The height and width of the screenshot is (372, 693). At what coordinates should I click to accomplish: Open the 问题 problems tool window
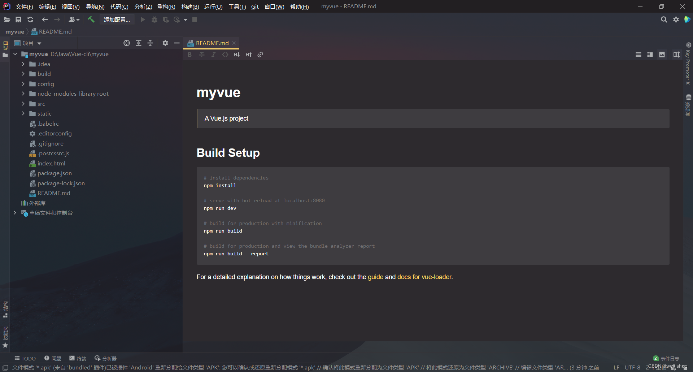click(x=53, y=358)
